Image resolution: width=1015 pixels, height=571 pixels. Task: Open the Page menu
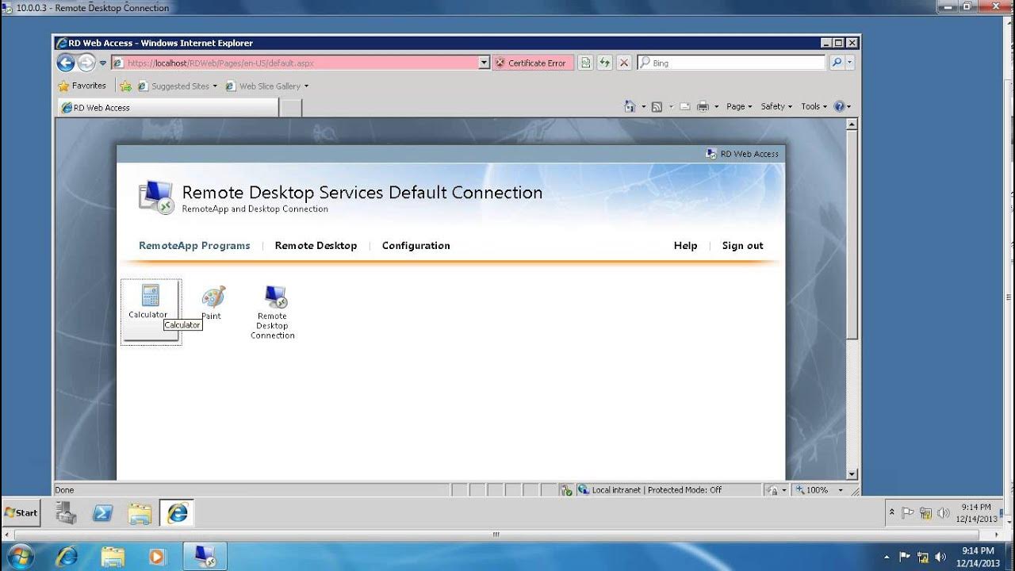[739, 106]
